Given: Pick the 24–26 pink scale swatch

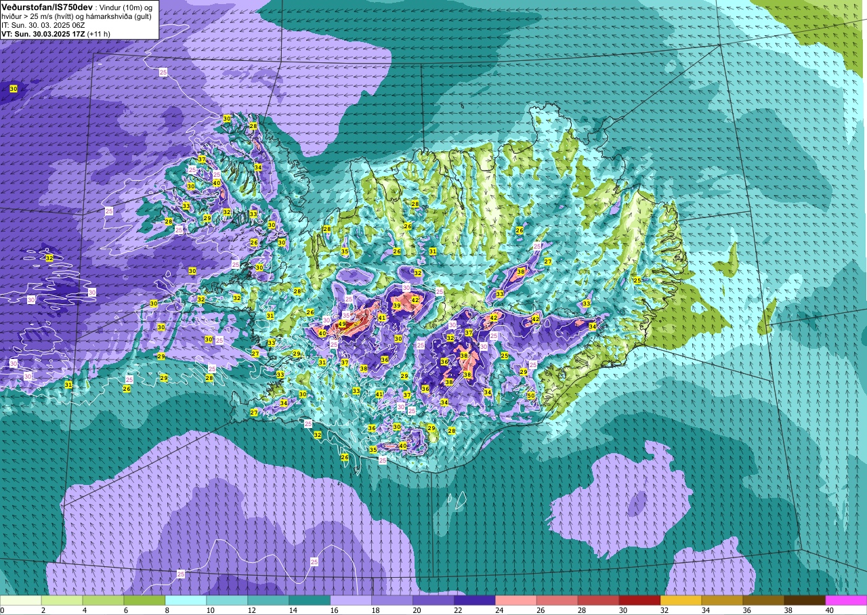Looking at the screenshot, I should [x=515, y=600].
